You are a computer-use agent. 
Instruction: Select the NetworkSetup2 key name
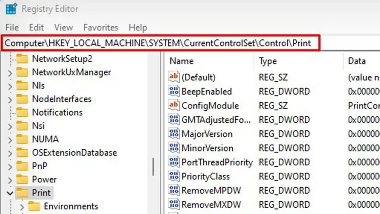click(62, 59)
